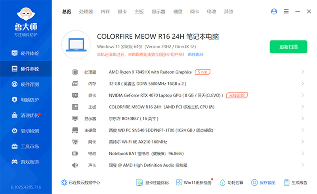Open the user account profile icon
Screen dimensions: 317x194
(274, 11)
